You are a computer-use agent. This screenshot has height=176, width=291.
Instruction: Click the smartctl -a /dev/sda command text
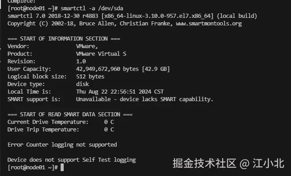click(x=92, y=8)
